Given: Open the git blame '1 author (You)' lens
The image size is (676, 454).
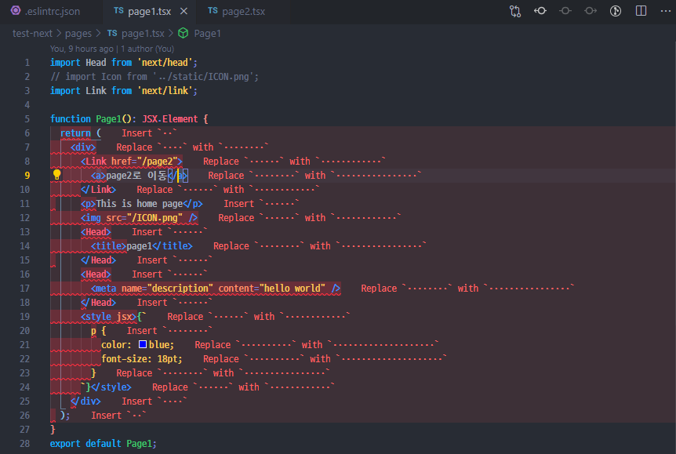Looking at the screenshot, I should (147, 49).
